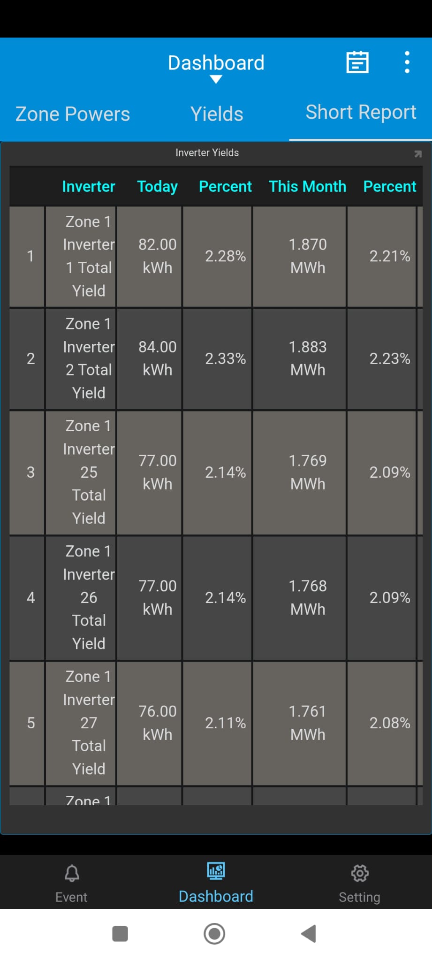This screenshot has height=961, width=432.
Task: Switch to the Yields tab
Action: click(x=217, y=114)
